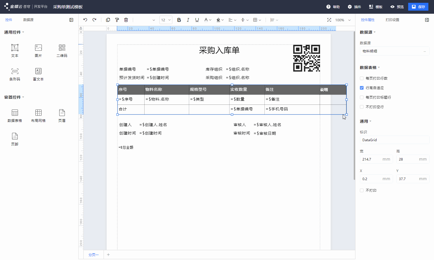434x260 pixels.
Task: Delete selection with the trash icon
Action: pyautogui.click(x=126, y=20)
